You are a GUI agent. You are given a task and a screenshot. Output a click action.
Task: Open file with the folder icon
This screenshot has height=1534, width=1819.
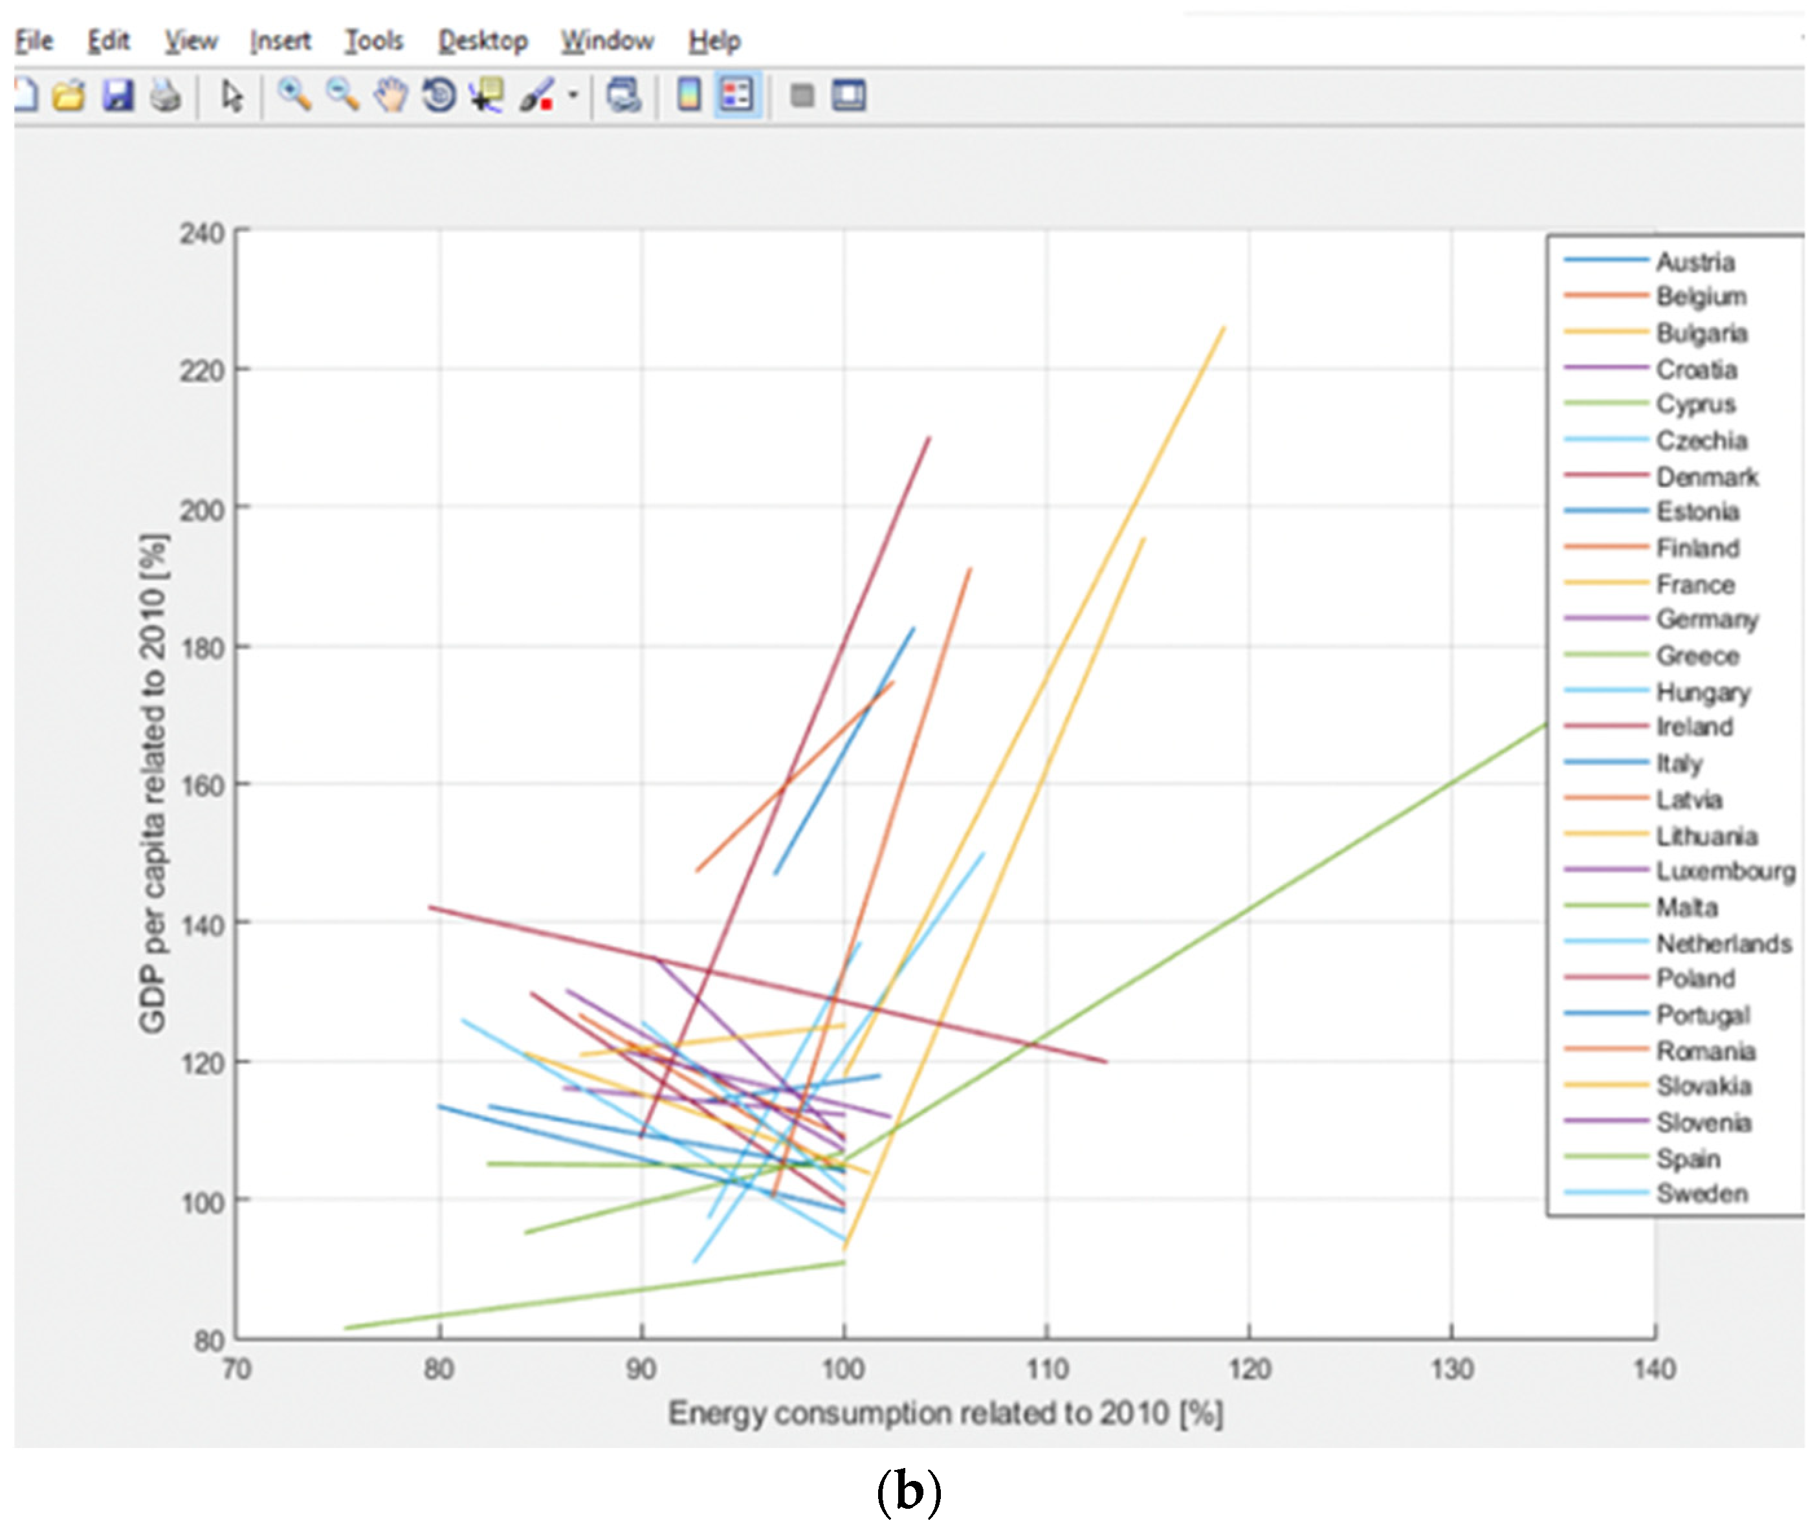69,94
